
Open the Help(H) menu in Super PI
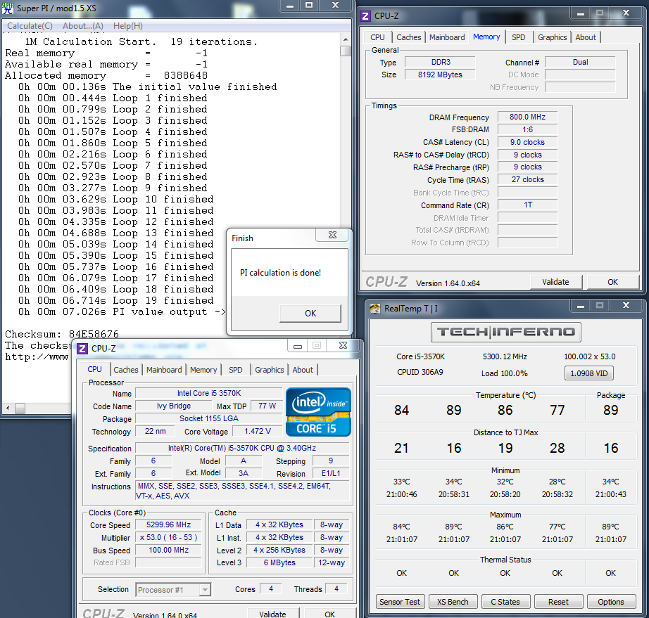(128, 26)
